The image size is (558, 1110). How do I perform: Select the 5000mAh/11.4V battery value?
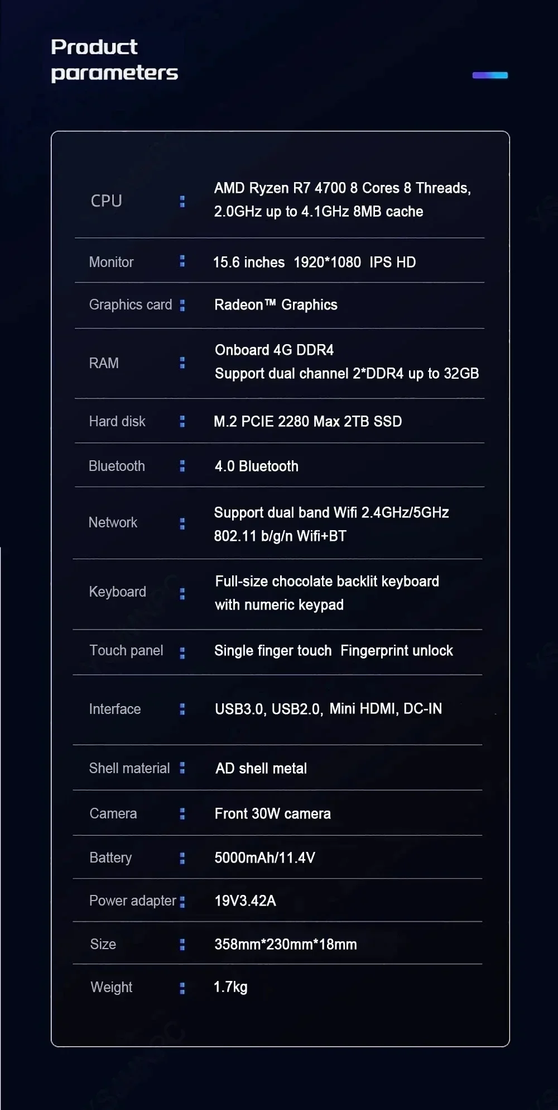[264, 857]
